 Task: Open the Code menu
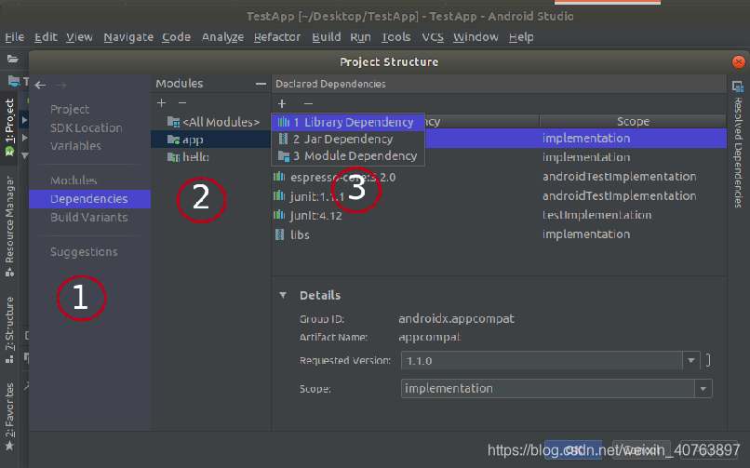(x=176, y=37)
